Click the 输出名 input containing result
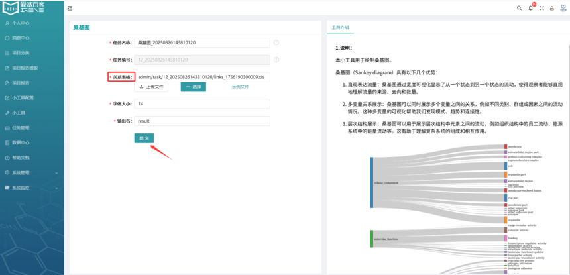 (x=202, y=121)
